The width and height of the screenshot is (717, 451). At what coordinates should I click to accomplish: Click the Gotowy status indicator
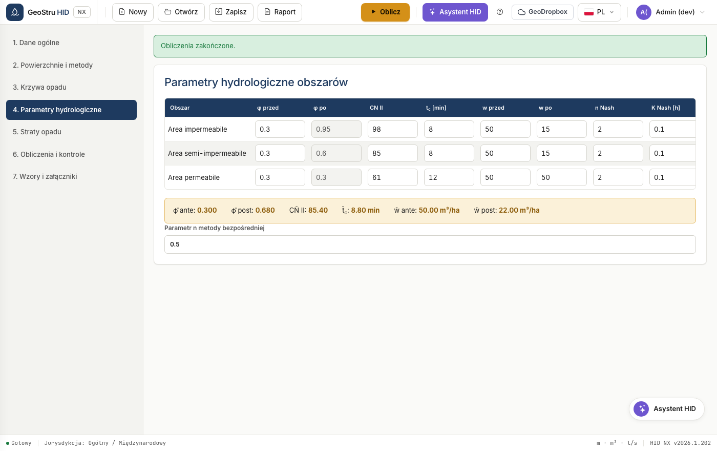point(19,443)
